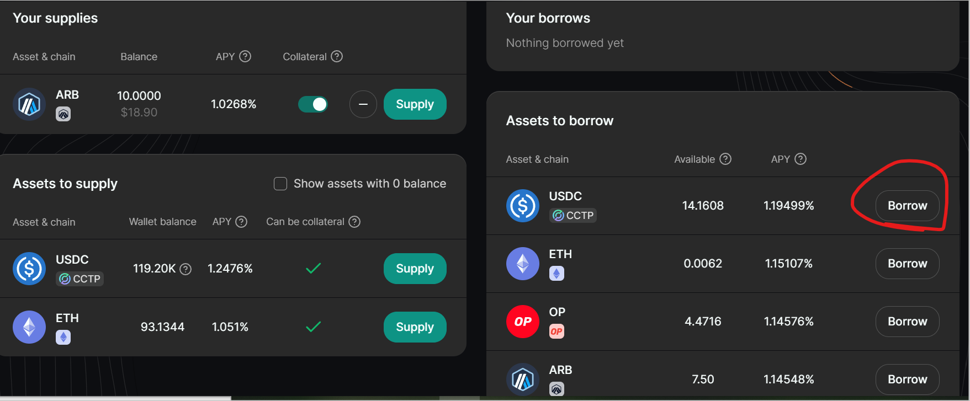Supply ETH from wallet balance
Image resolution: width=970 pixels, height=401 pixels.
(x=415, y=327)
